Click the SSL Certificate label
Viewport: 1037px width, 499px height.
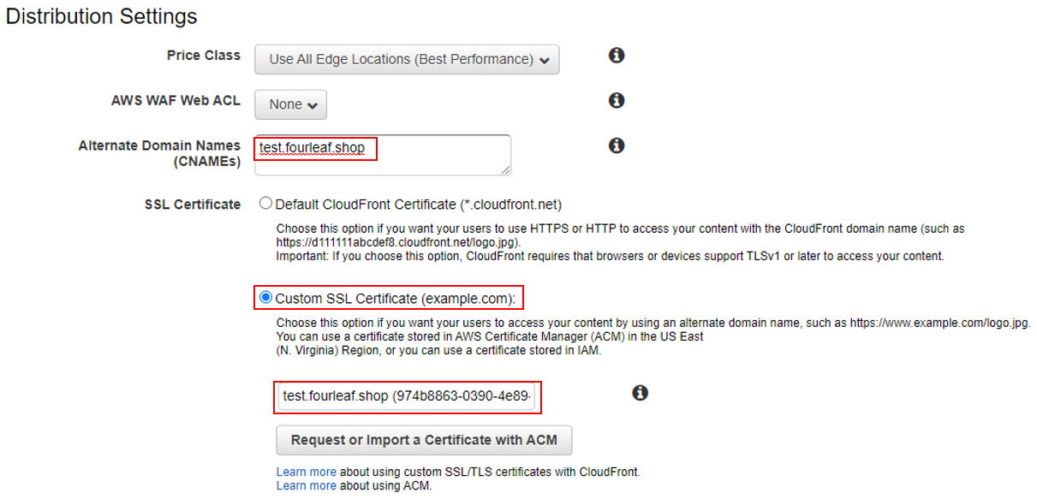tap(194, 205)
